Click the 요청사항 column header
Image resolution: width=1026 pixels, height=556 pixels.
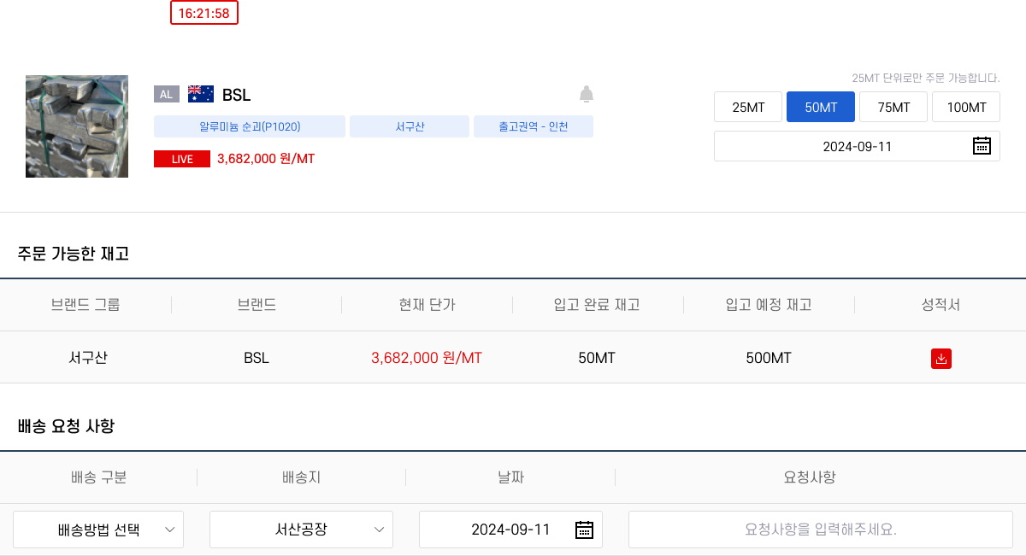tap(810, 477)
